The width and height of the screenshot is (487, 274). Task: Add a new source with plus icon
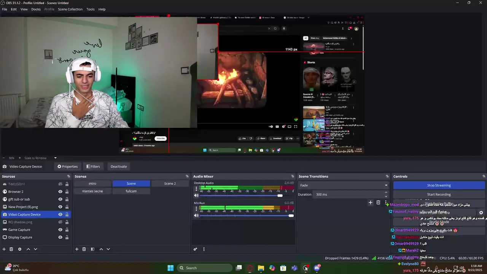pos(4,249)
